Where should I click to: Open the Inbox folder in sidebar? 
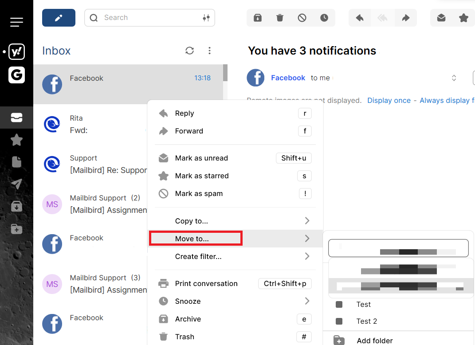(x=16, y=118)
